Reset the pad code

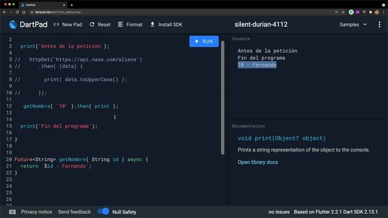pyautogui.click(x=100, y=24)
